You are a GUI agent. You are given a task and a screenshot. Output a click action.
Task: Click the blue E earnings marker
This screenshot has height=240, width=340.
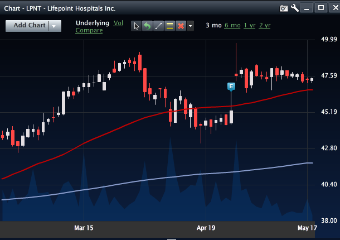point(231,87)
